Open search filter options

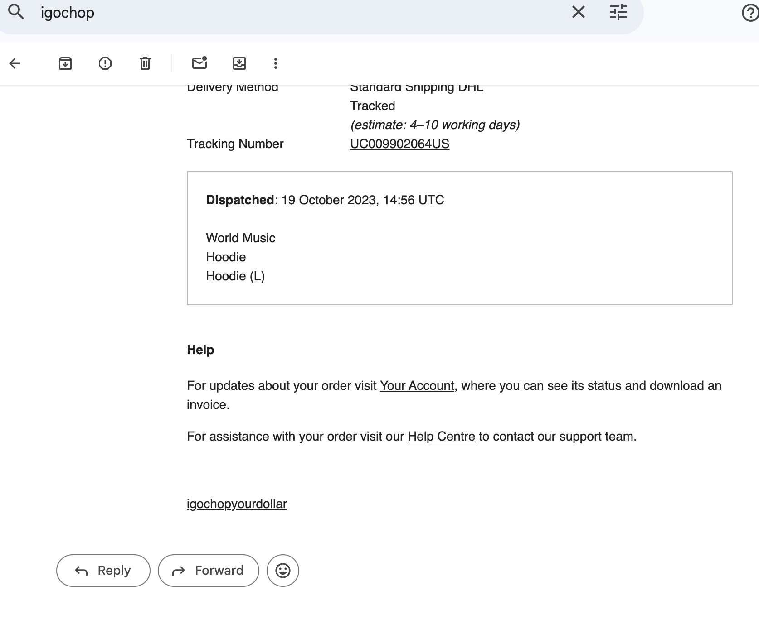618,12
